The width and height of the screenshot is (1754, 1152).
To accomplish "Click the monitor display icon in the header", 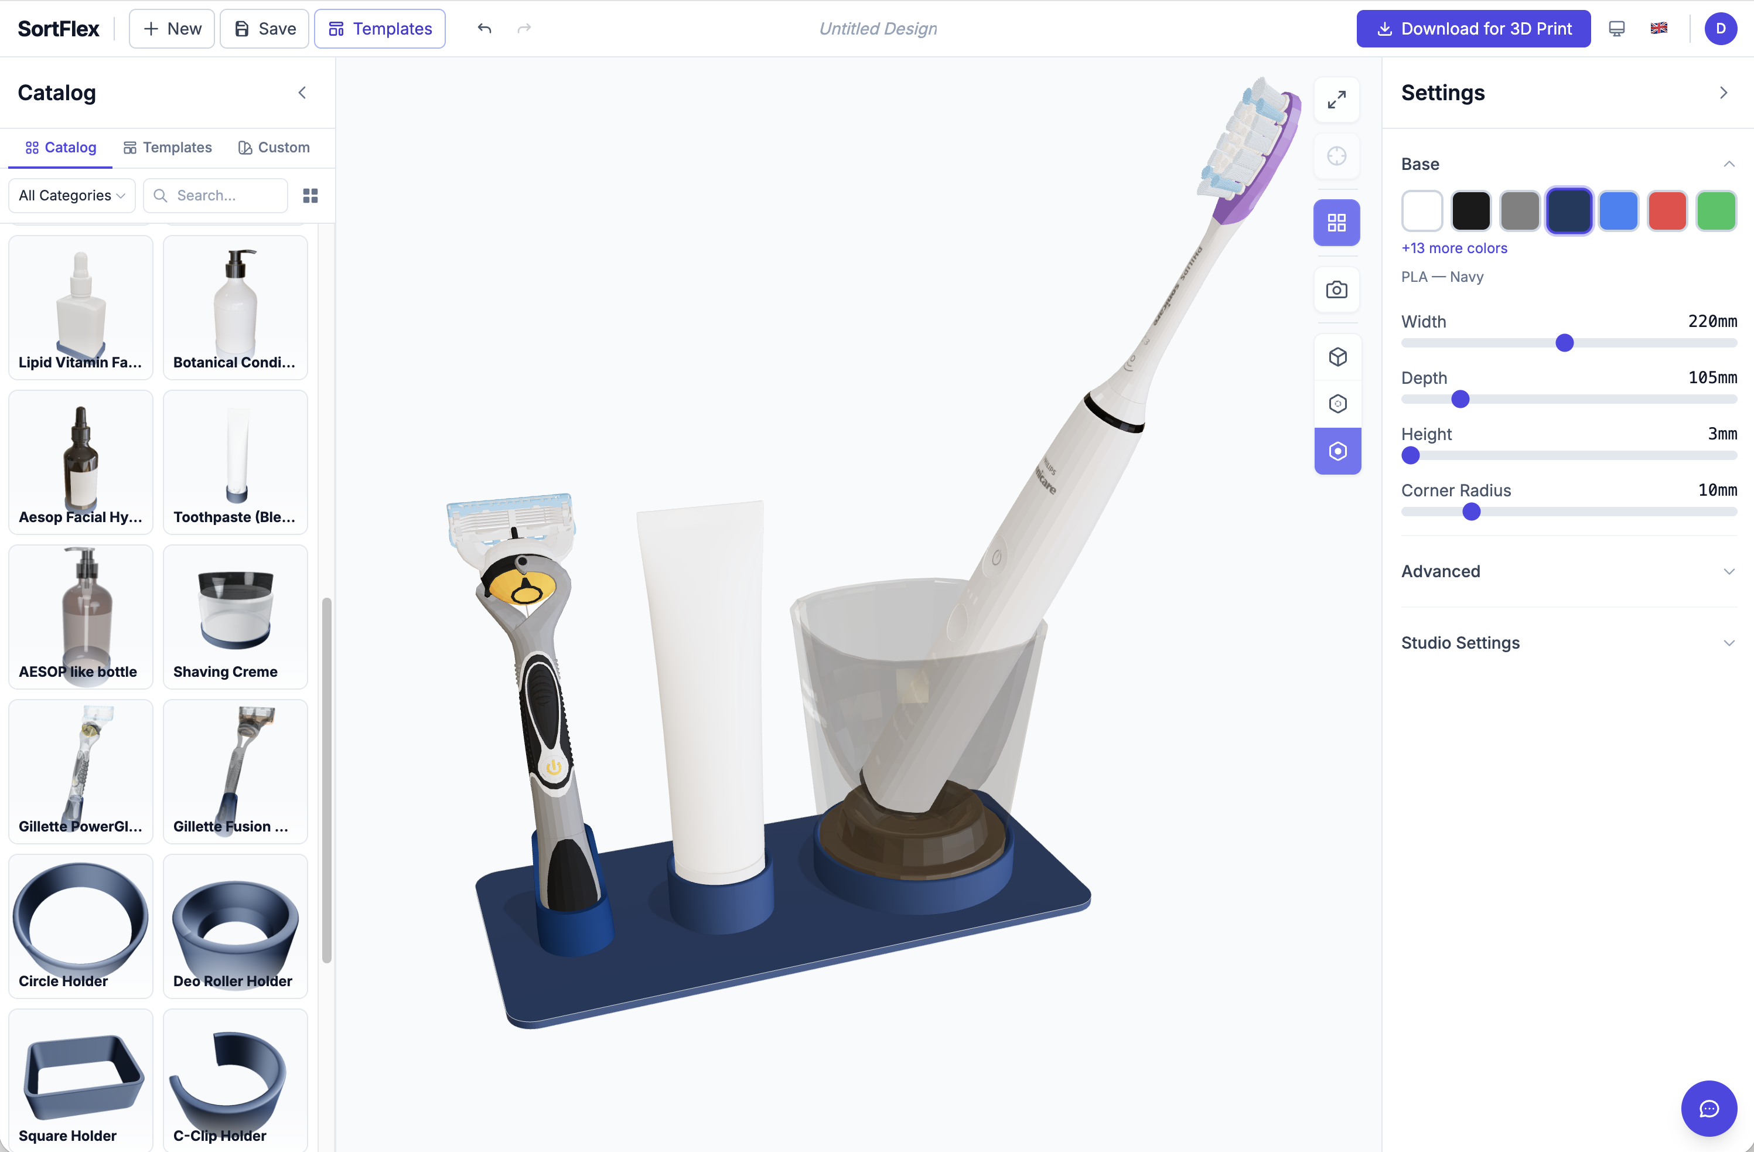I will click(x=1616, y=28).
